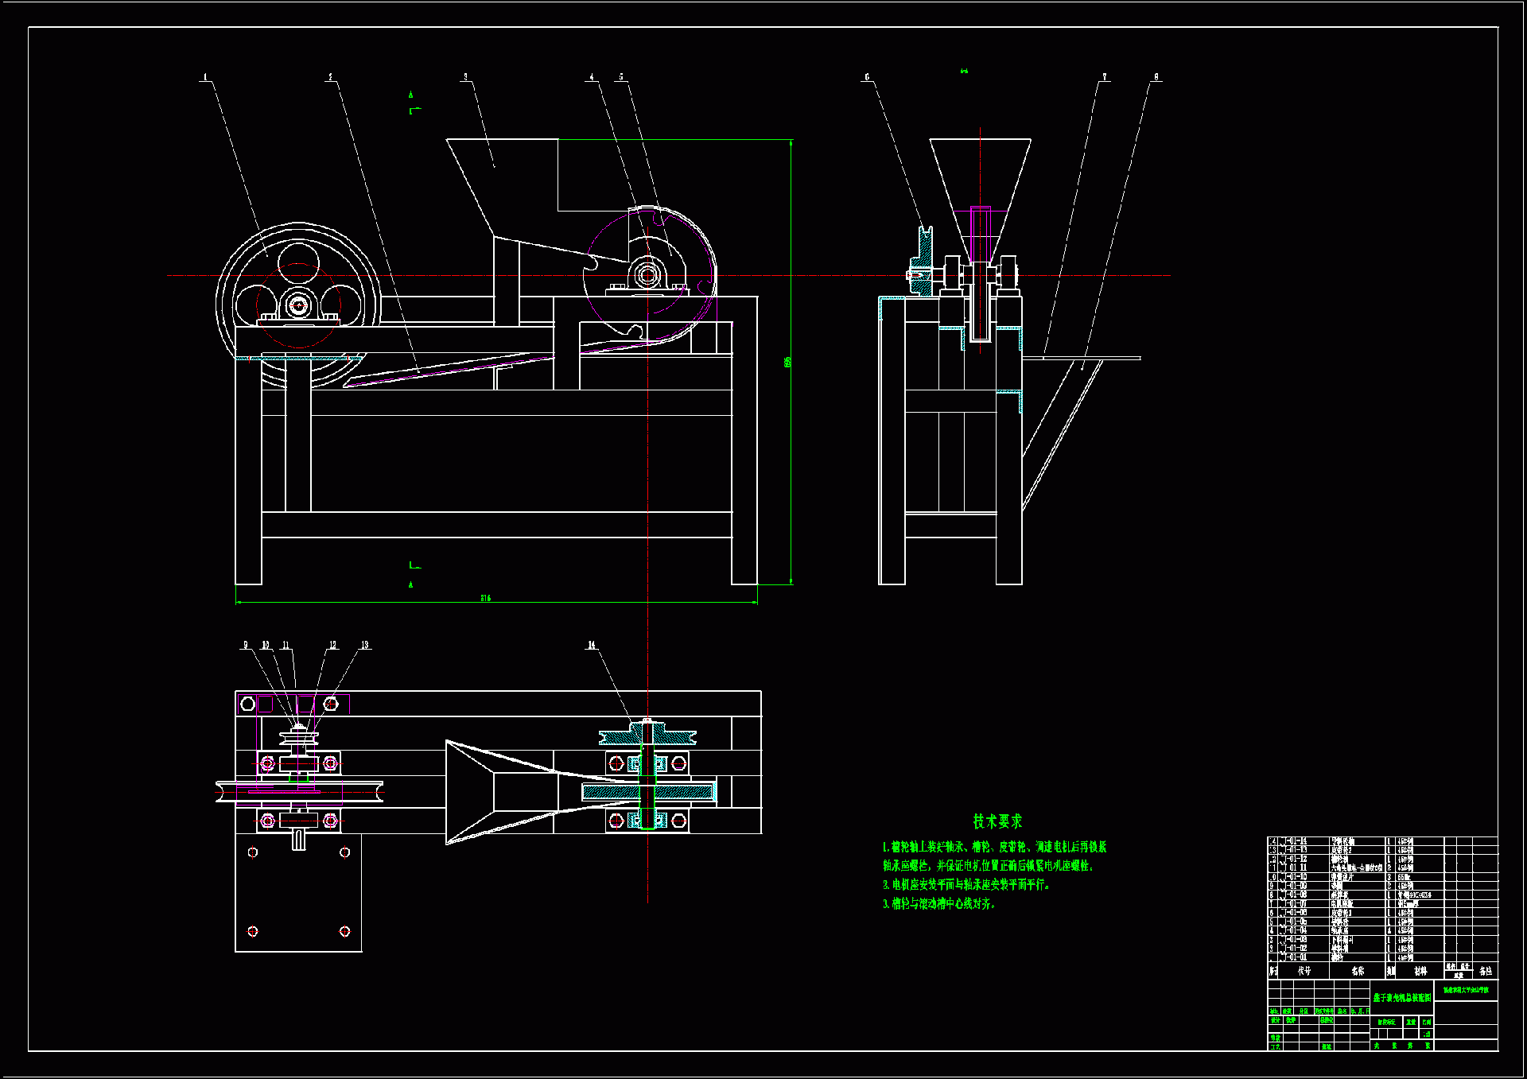1527x1079 pixels.
Task: Click the 代号 column header in parts list
Action: point(1304,971)
